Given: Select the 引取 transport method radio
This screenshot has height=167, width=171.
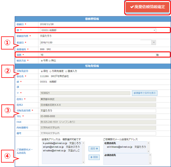Looking at the screenshot, I should pyautogui.click(x=42, y=60).
